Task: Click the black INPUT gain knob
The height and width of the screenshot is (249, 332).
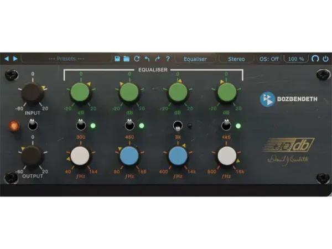Action: (33, 93)
